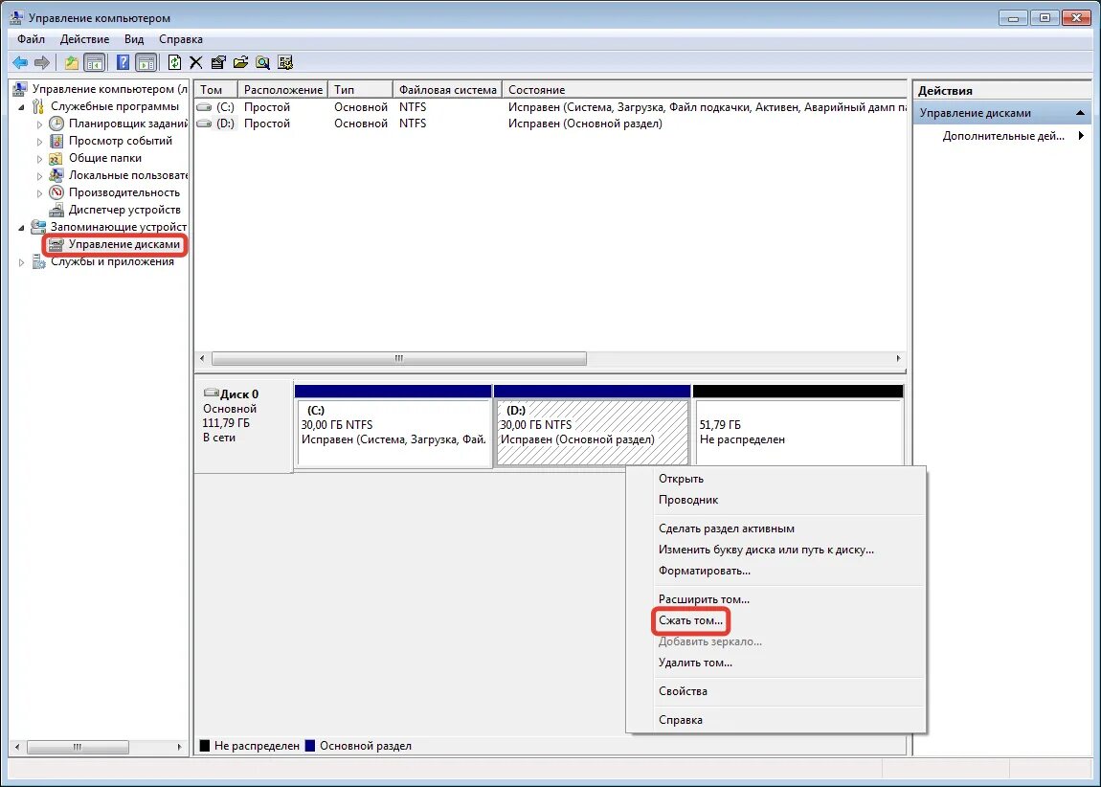Click the gray Forward arrow in toolbar

[42, 62]
